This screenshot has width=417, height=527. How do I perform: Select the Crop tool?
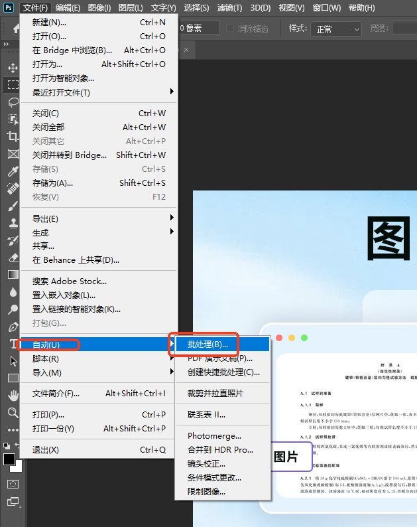(x=13, y=137)
